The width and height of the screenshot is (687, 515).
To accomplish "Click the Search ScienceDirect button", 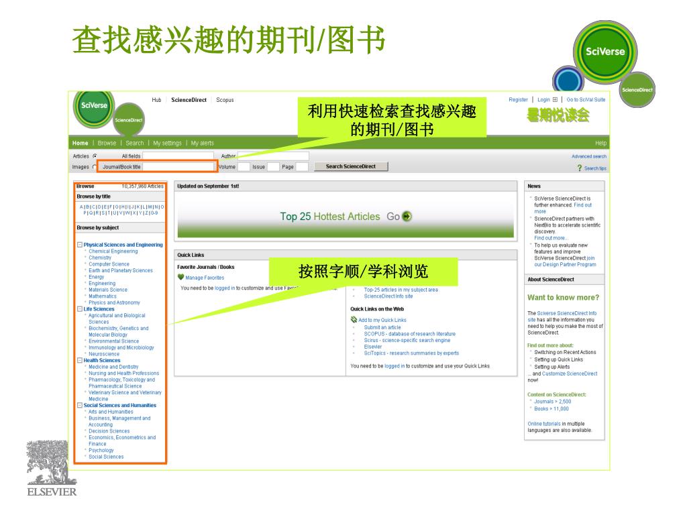I will 351,166.
